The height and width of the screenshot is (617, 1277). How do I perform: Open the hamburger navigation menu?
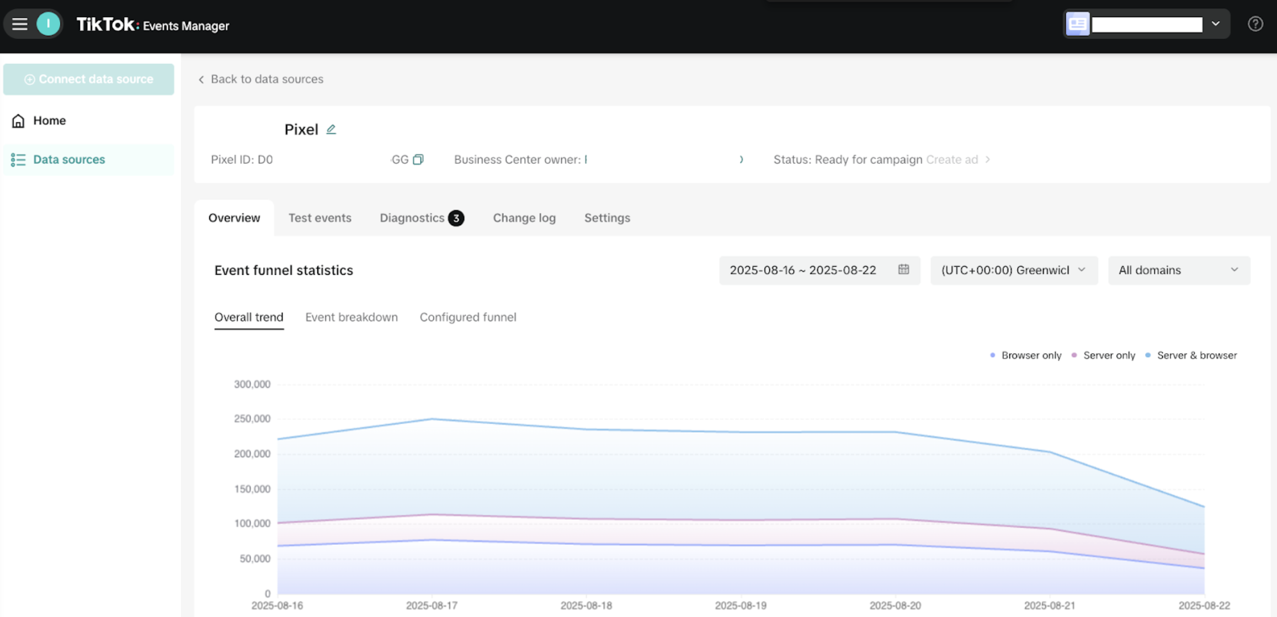tap(19, 24)
